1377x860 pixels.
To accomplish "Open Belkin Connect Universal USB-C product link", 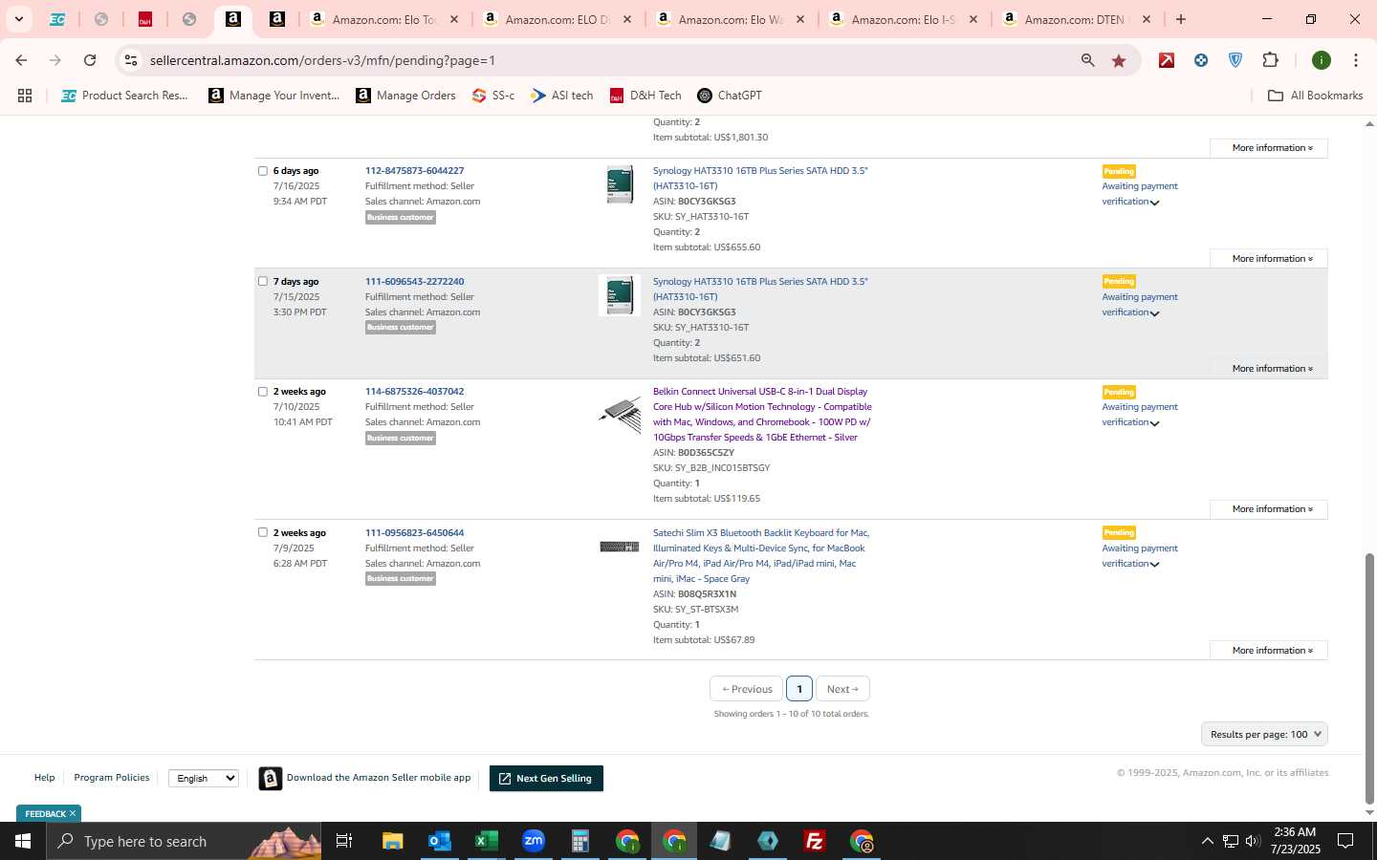I will [762, 415].
